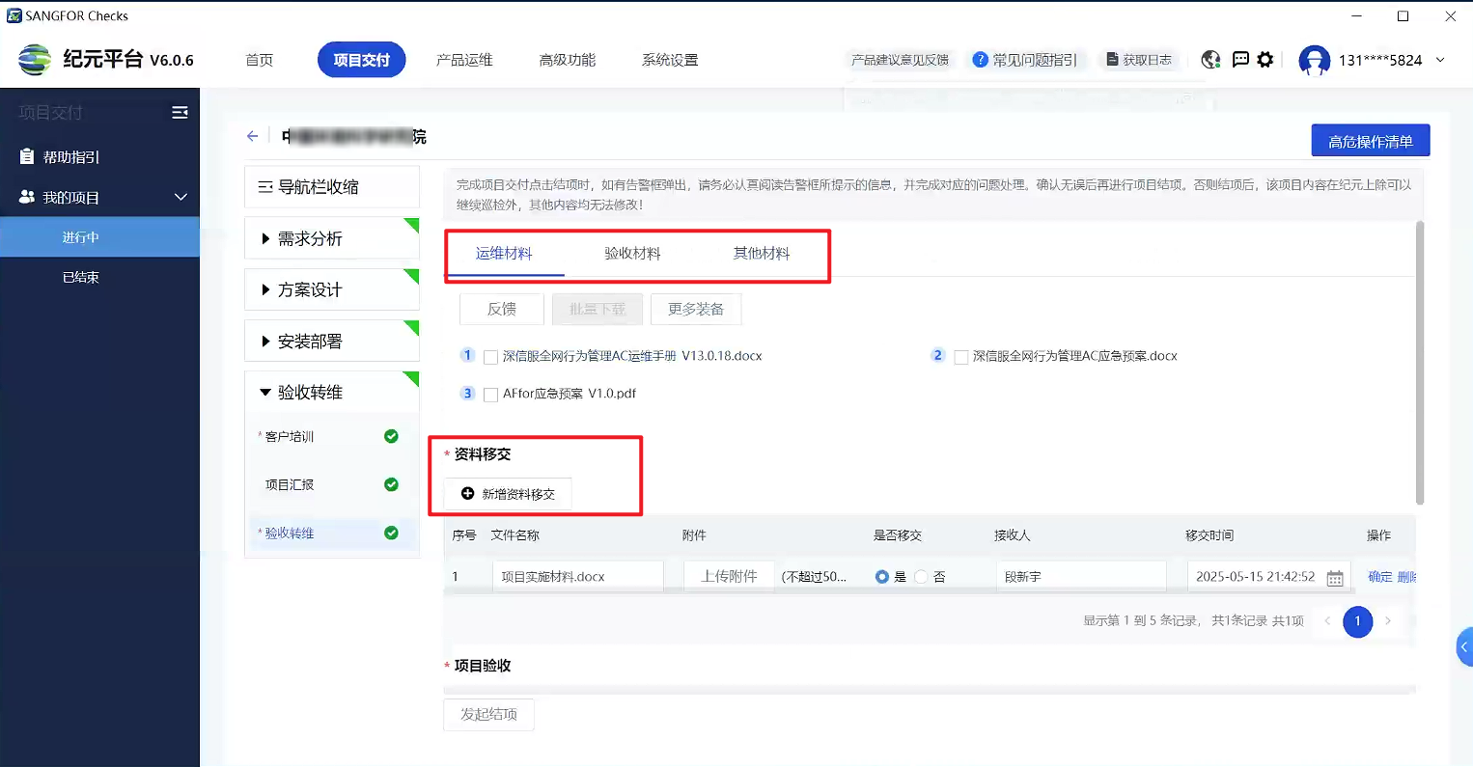Click the settings gear icon in header
This screenshot has height=767, width=1473.
[x=1265, y=60]
